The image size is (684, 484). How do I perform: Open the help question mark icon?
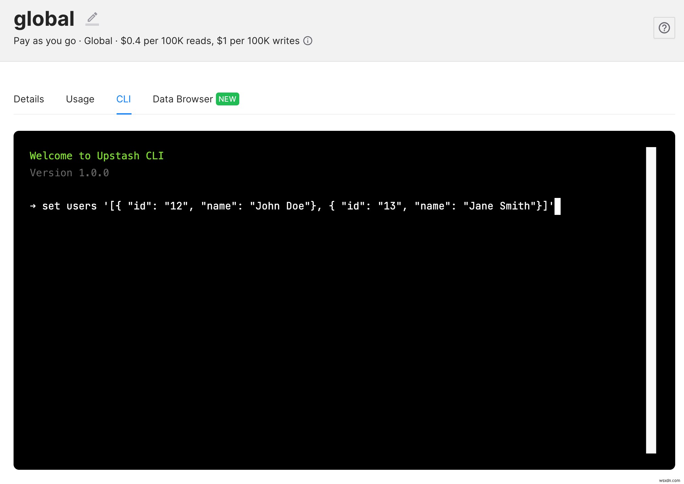pos(664,28)
